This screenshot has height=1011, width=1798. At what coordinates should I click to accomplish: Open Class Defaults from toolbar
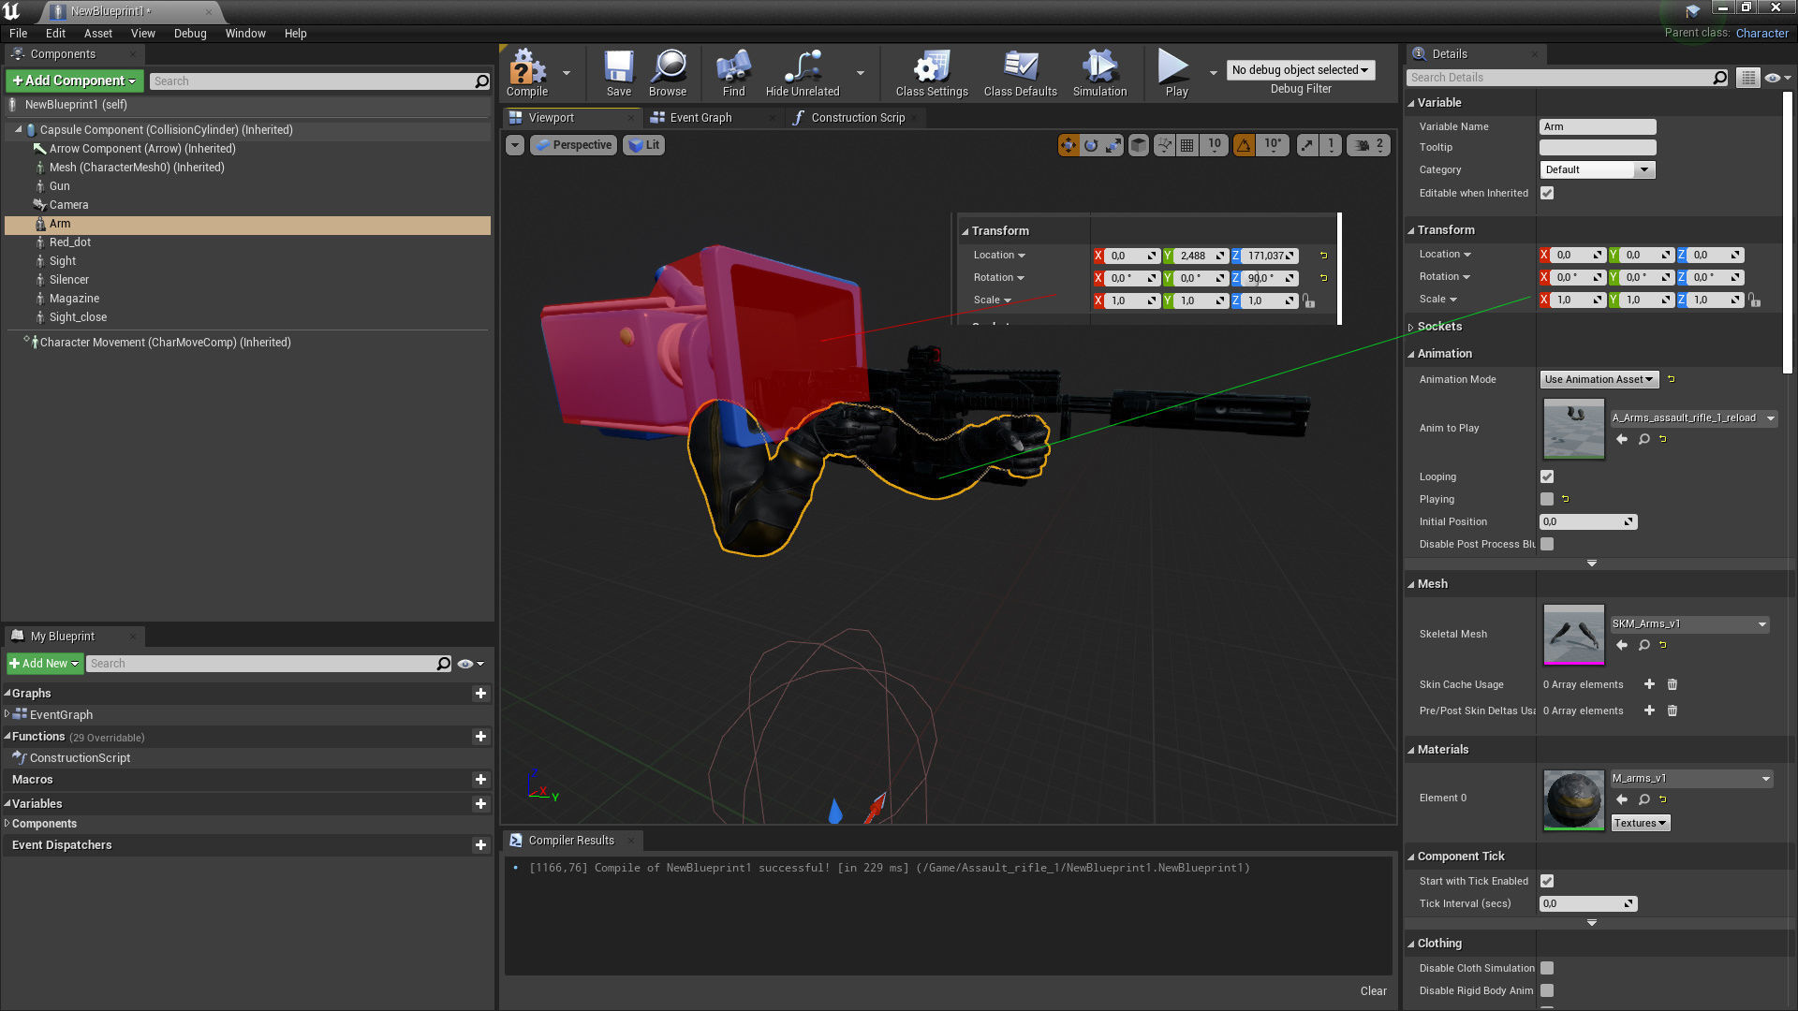pos(1020,73)
